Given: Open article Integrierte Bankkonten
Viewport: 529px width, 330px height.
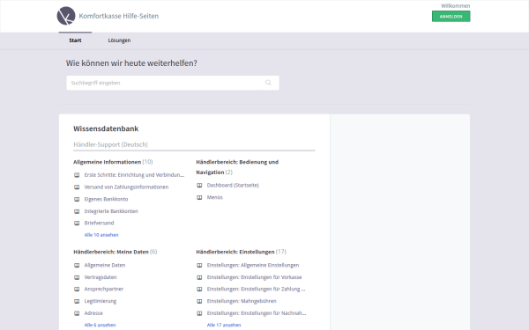Looking at the screenshot, I should click(x=111, y=211).
